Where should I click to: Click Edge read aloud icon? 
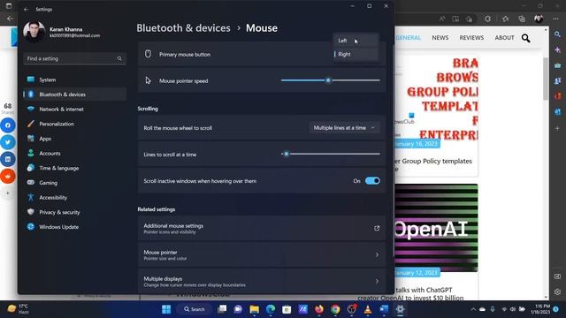coord(442,19)
